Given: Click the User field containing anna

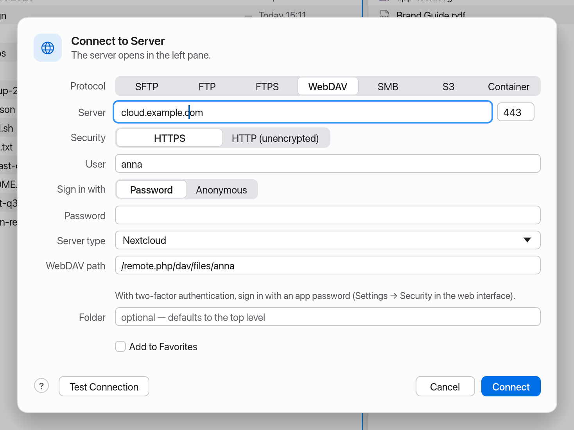Looking at the screenshot, I should pyautogui.click(x=328, y=163).
